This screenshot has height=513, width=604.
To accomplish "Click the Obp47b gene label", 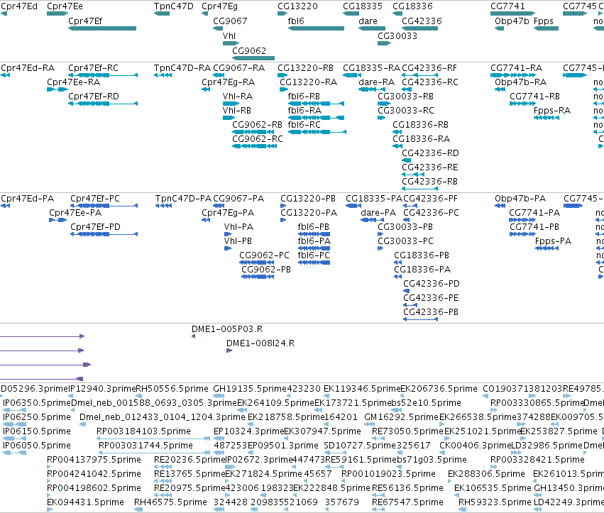I will pyautogui.click(x=512, y=21).
